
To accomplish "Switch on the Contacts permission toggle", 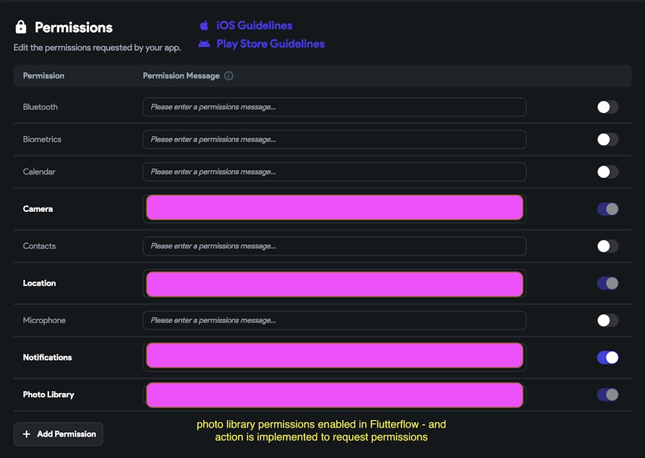I will point(607,246).
